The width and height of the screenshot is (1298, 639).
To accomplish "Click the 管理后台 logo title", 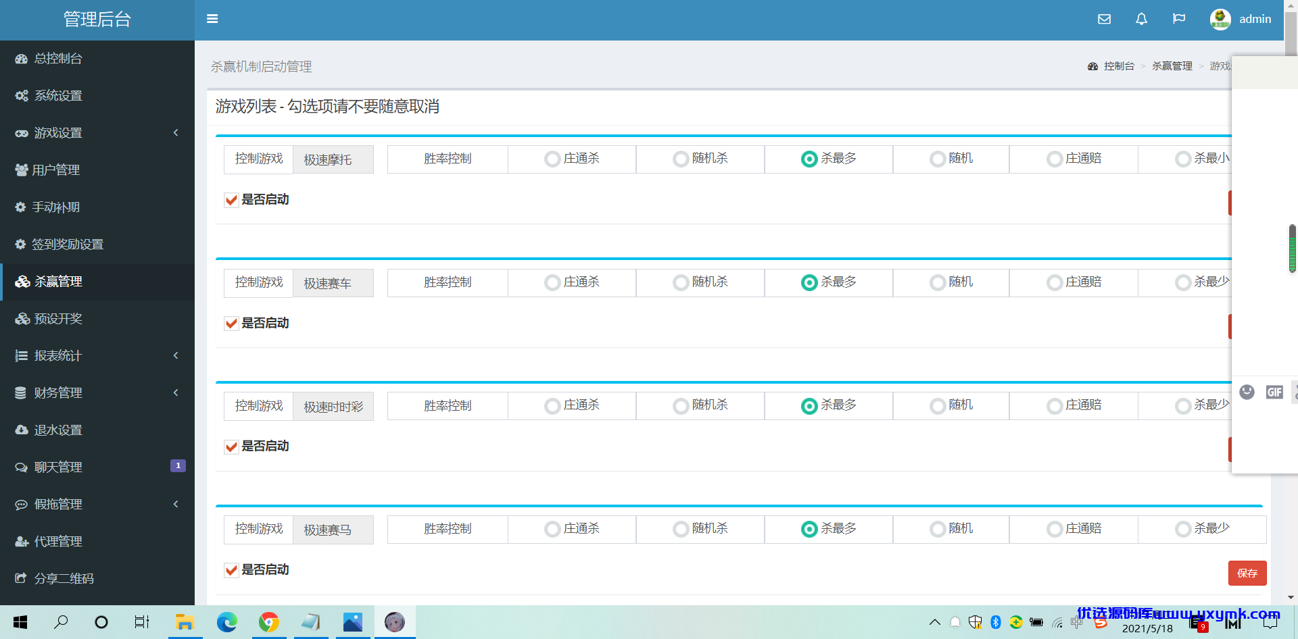I will click(x=97, y=20).
